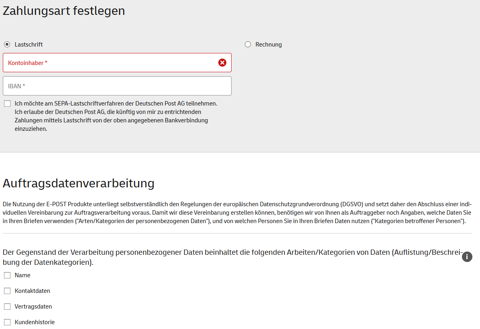Image resolution: width=480 pixels, height=329 pixels.
Task: Click the red error icon in Kontoinhaber field
Action: (222, 63)
